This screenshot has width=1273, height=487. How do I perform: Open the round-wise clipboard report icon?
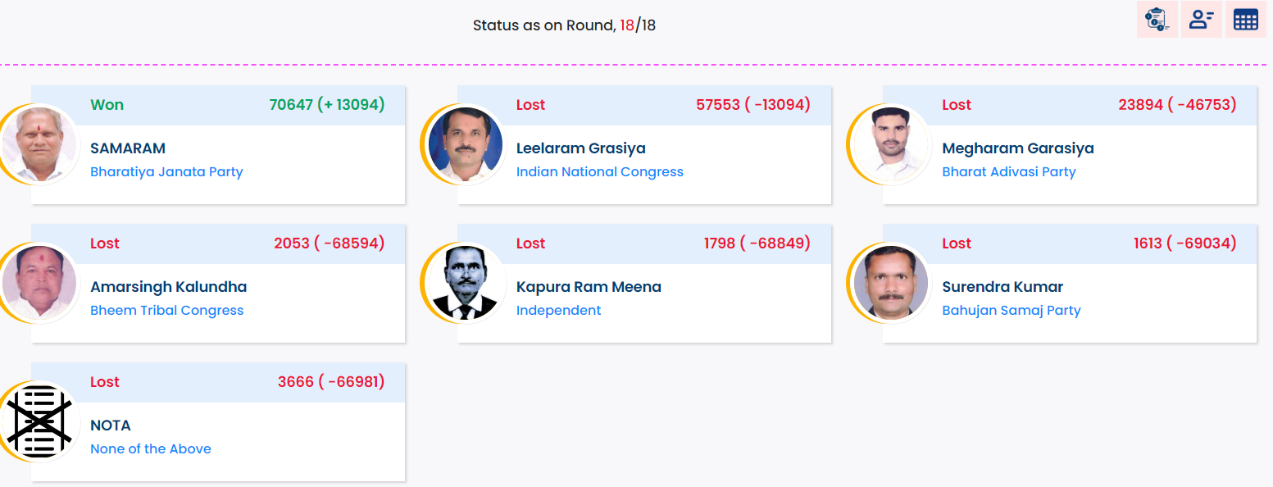pos(1157,20)
